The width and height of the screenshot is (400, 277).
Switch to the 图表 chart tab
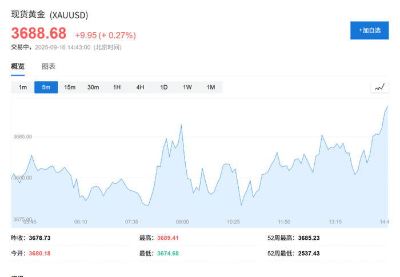[x=49, y=66]
